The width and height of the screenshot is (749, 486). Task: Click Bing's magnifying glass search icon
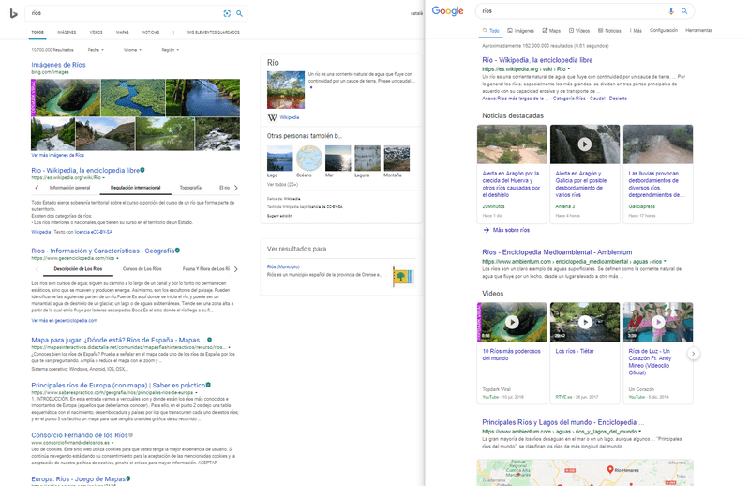tap(239, 14)
